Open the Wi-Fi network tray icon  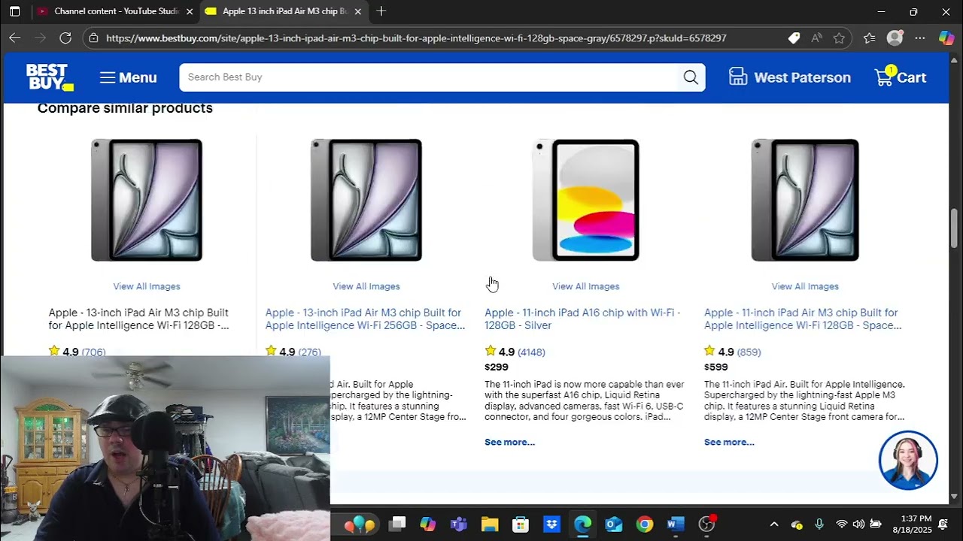click(841, 524)
